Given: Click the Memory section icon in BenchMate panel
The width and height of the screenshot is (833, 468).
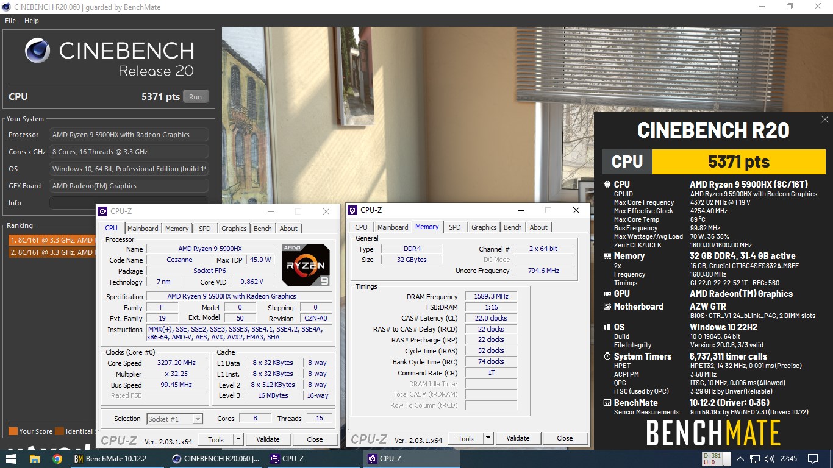Looking at the screenshot, I should 607,257.
